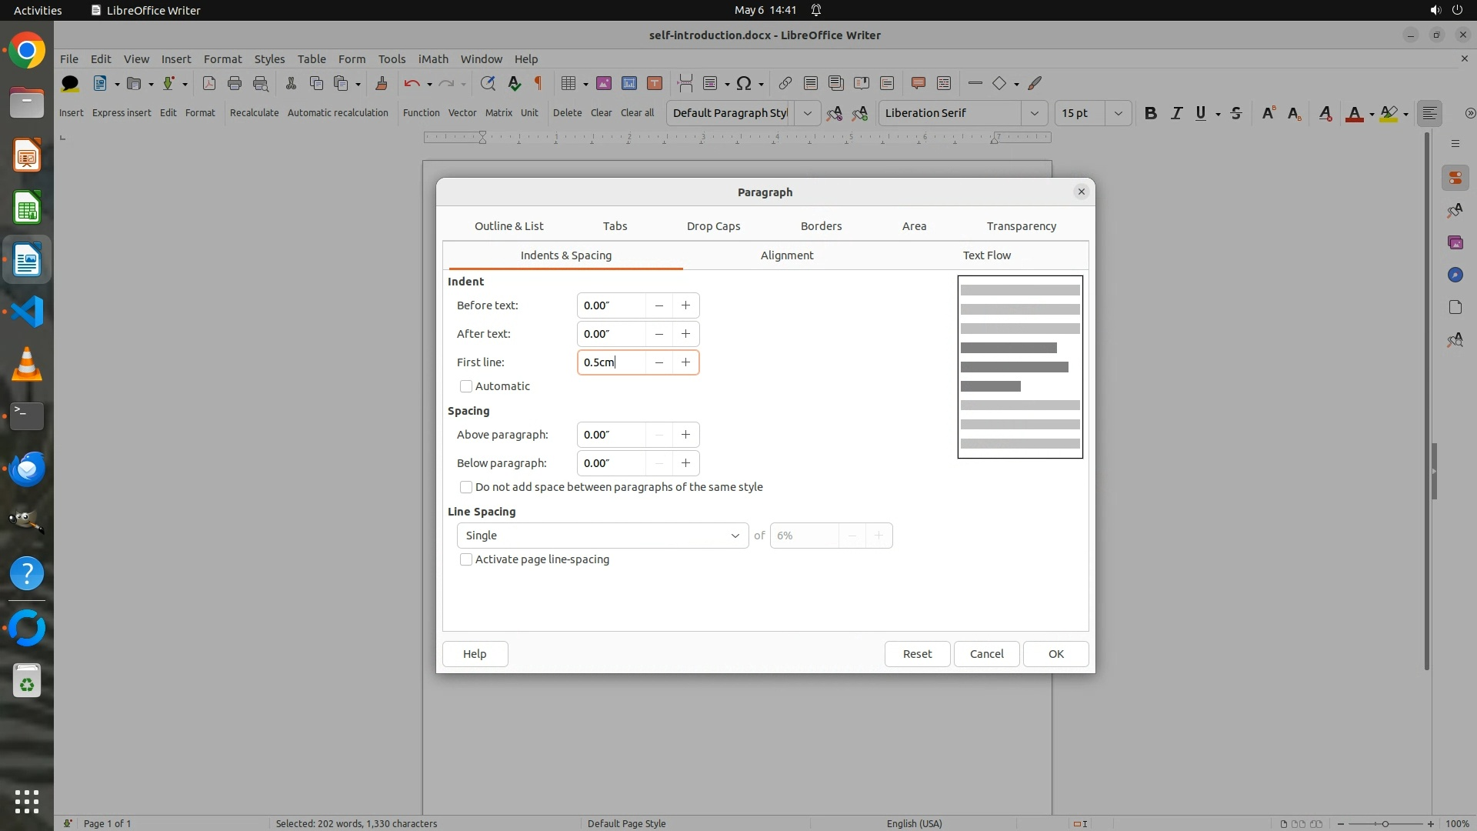Click the Insert Hyperlink icon
Viewport: 1477px width, 831px height.
coord(785,83)
